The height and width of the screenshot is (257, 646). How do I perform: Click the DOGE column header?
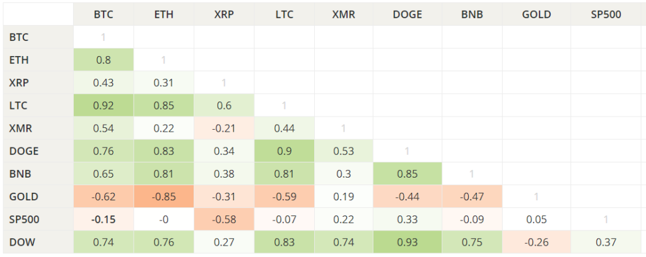(x=406, y=14)
